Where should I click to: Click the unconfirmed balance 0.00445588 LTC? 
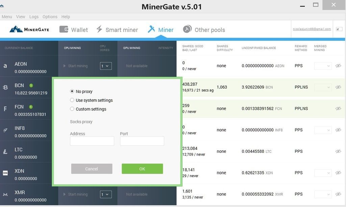(257, 151)
